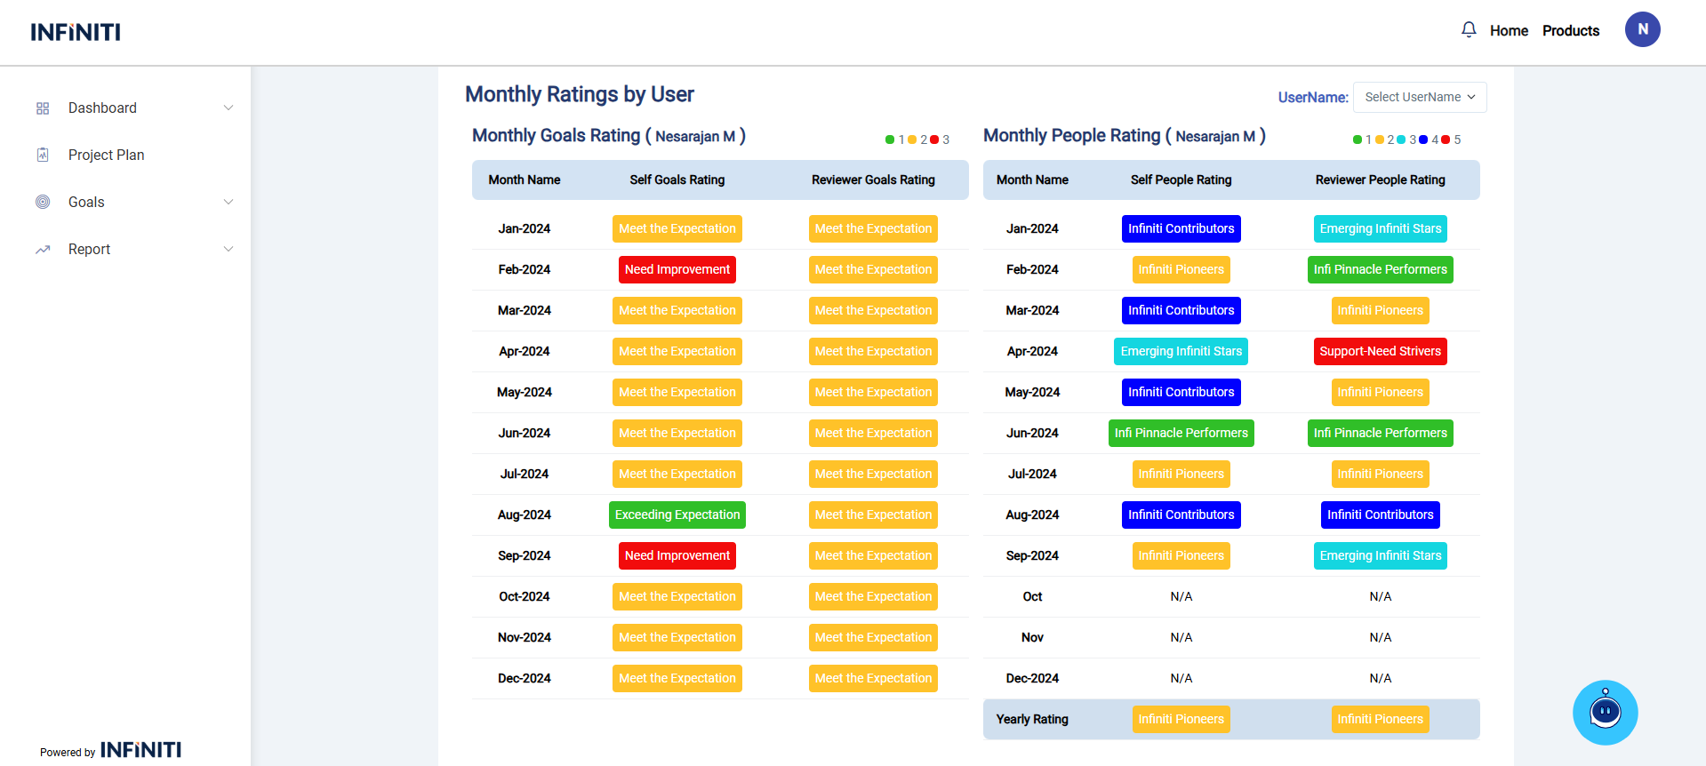Image resolution: width=1706 pixels, height=766 pixels.
Task: Click the INFINITI logo in header
Action: click(x=76, y=32)
